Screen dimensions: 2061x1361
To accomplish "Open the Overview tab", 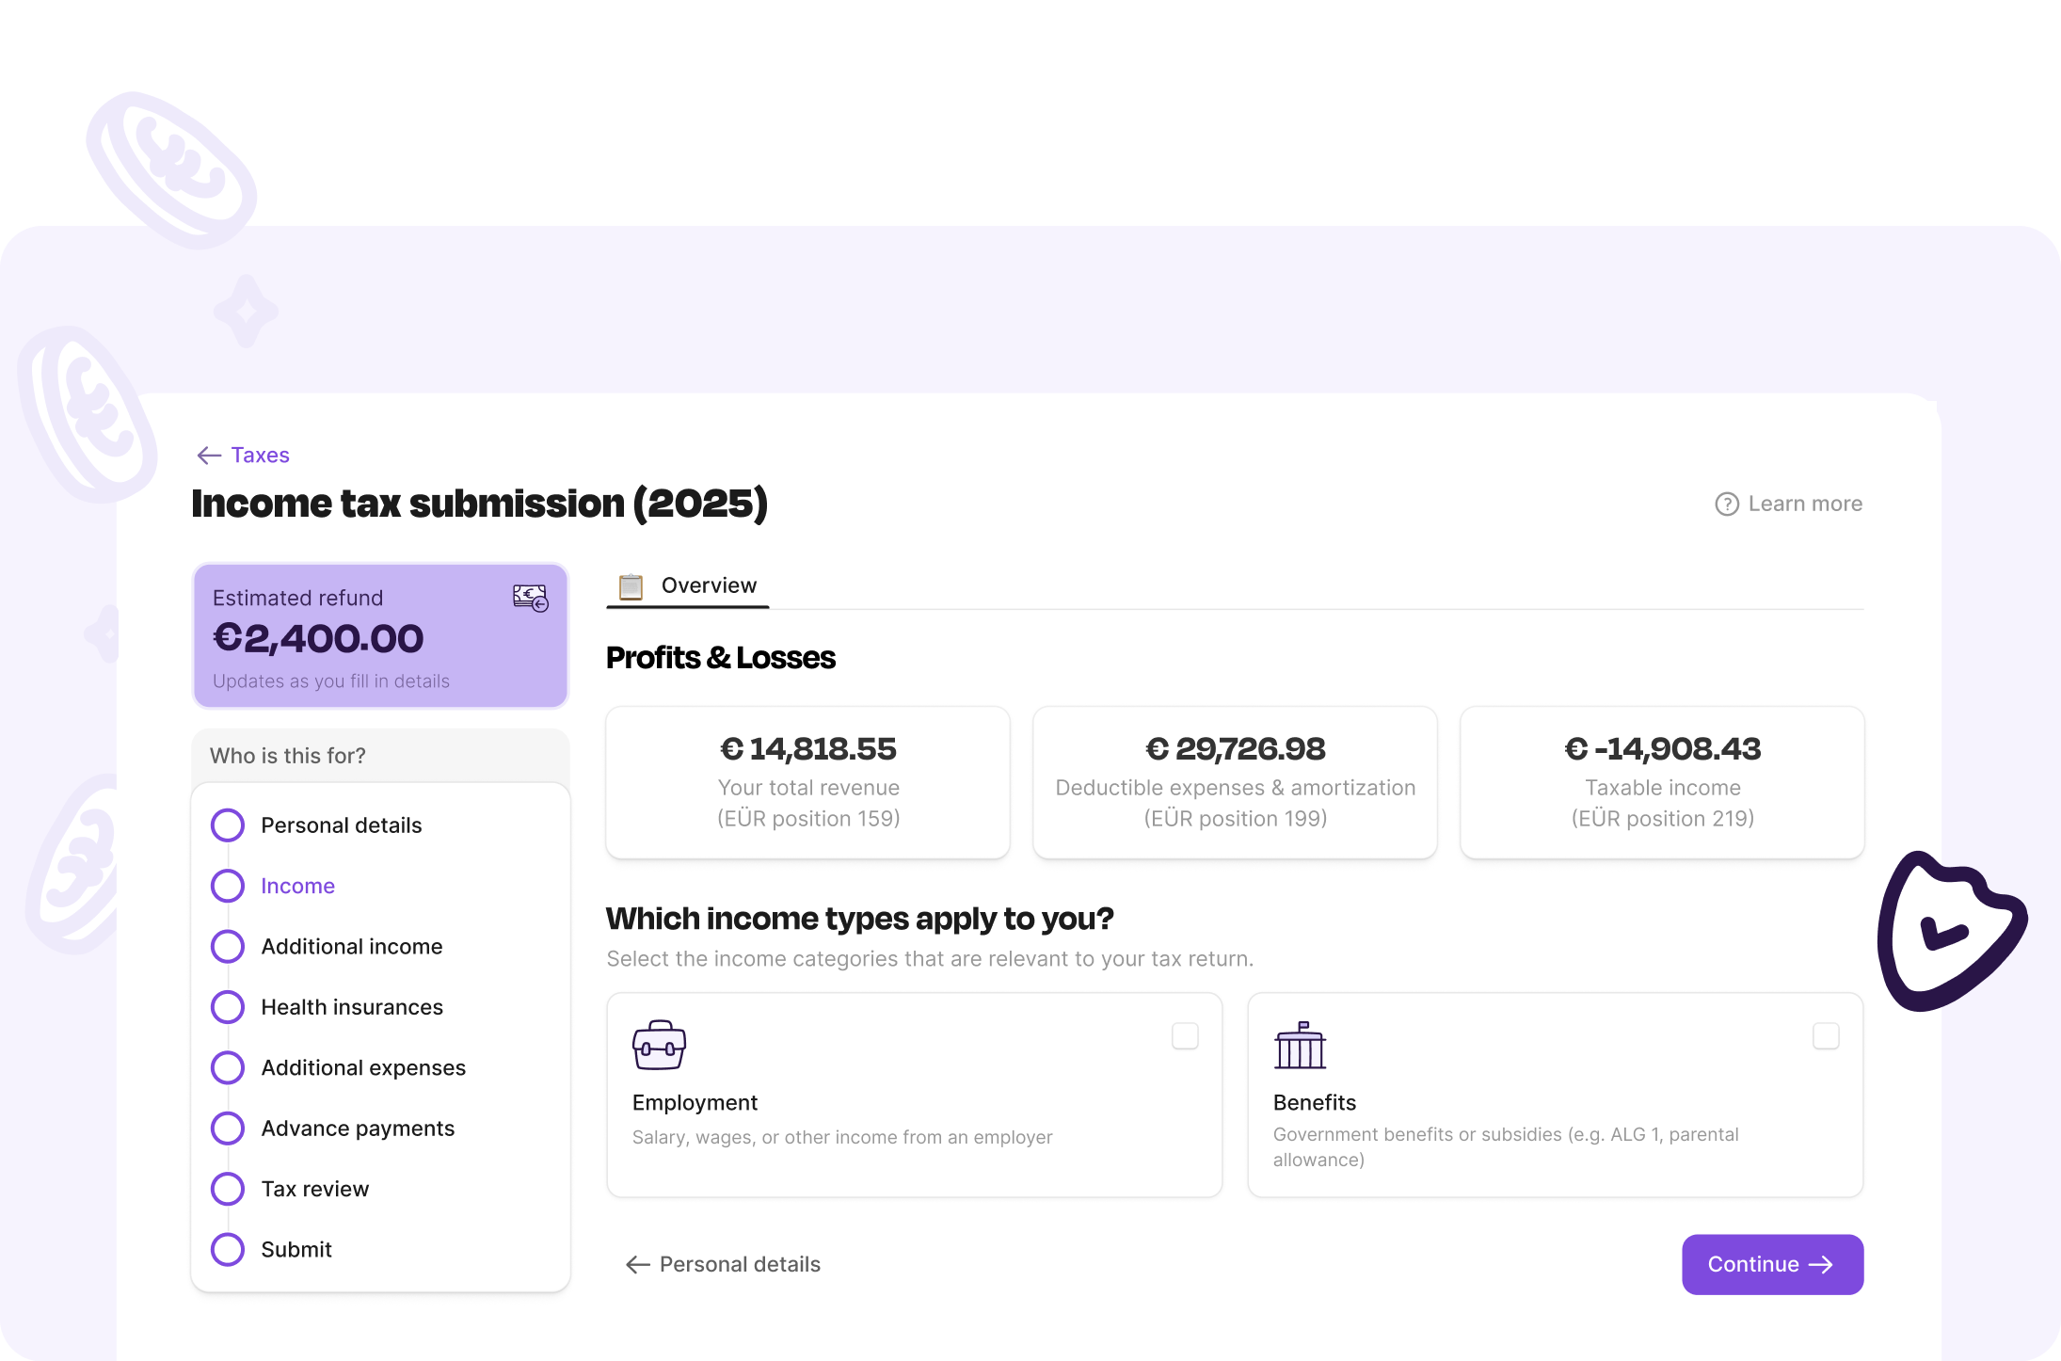I will 688,586.
